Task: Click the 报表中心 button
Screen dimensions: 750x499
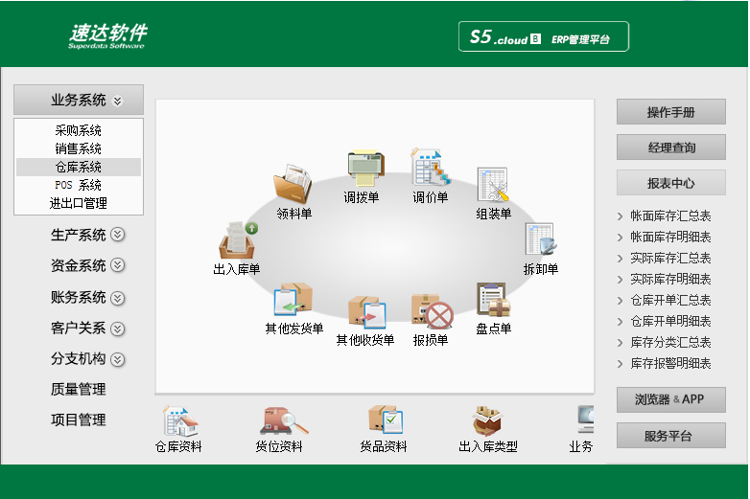Action: pos(671,182)
